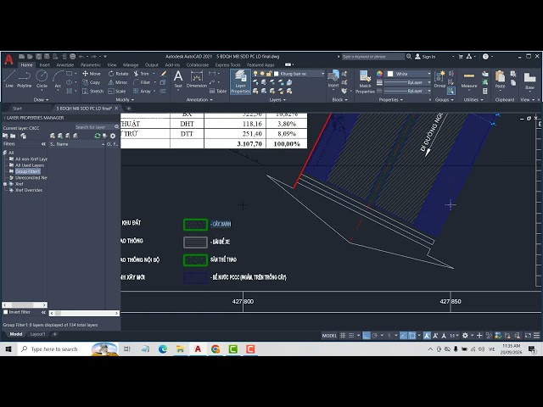Switch to the Layout1 tab

pyautogui.click(x=37, y=334)
